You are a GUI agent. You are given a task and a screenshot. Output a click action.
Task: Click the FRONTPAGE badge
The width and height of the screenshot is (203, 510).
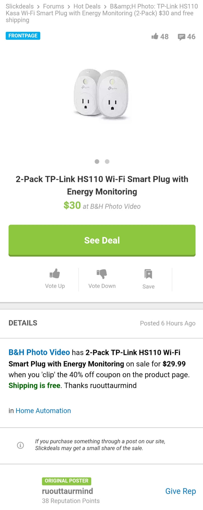[23, 36]
